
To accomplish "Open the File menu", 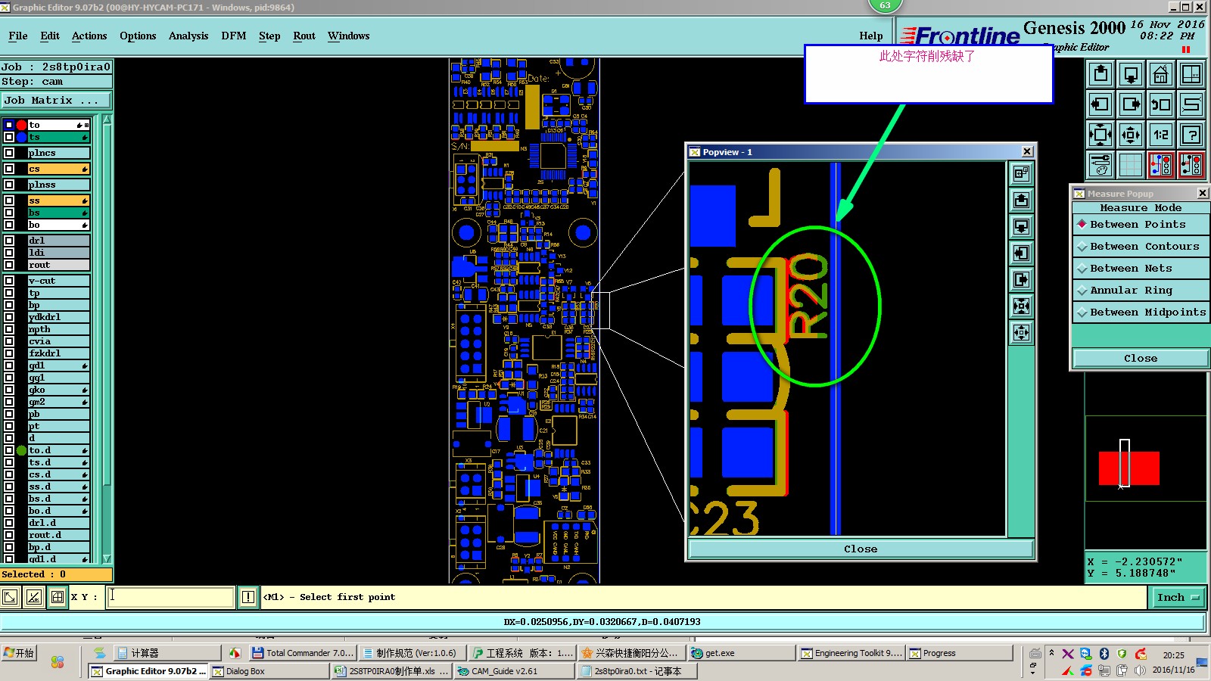I will [x=18, y=36].
